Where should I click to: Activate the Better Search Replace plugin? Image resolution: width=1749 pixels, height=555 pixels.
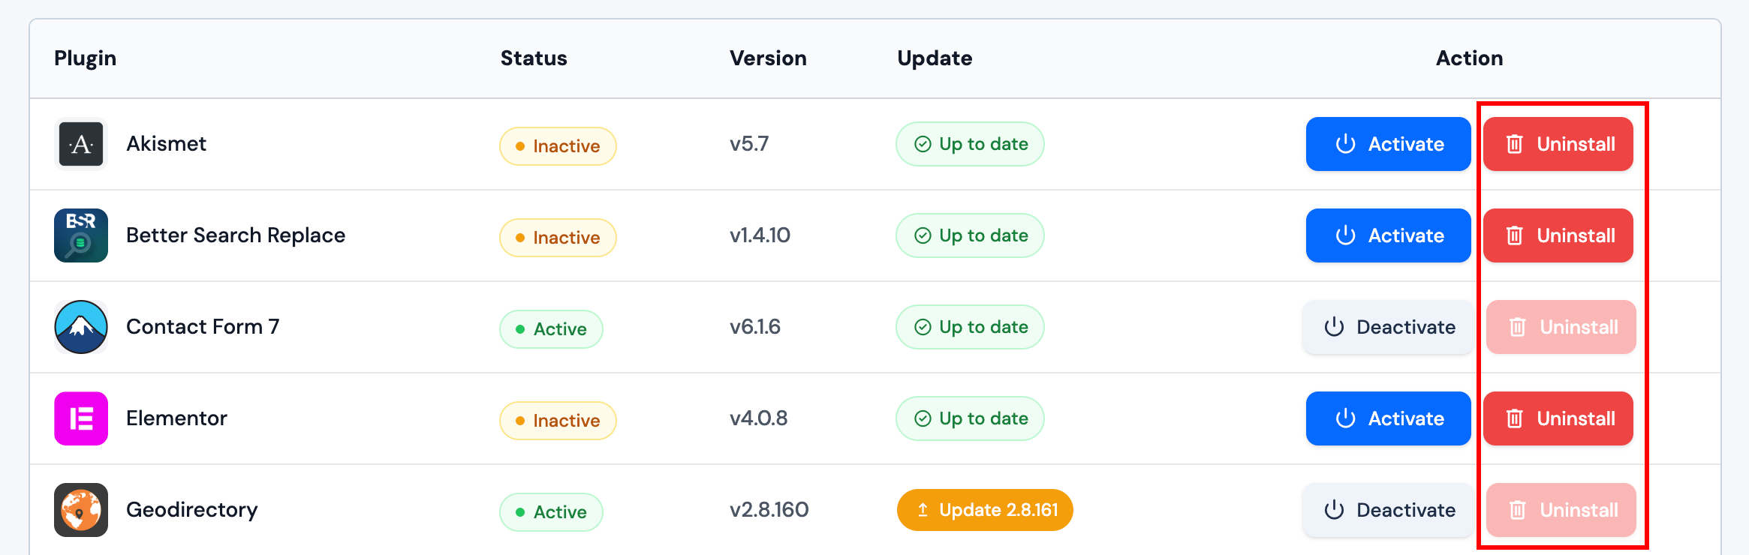(1388, 235)
